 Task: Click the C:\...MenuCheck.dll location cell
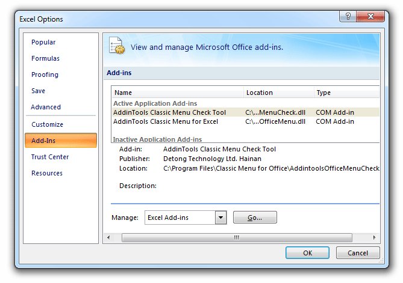275,112
